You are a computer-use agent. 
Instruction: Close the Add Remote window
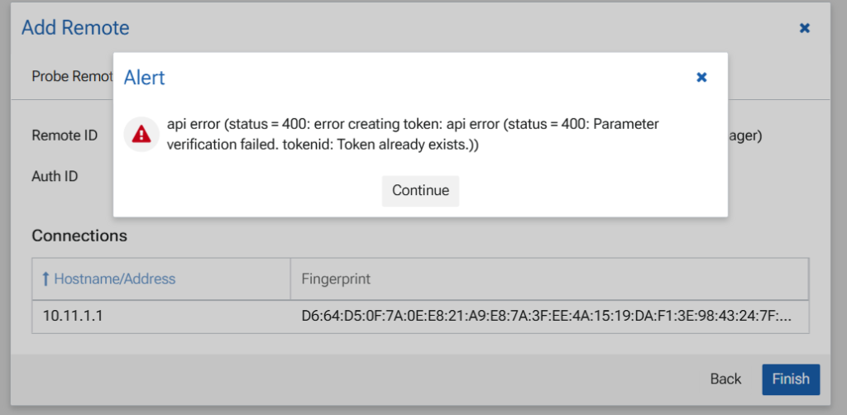click(x=804, y=28)
